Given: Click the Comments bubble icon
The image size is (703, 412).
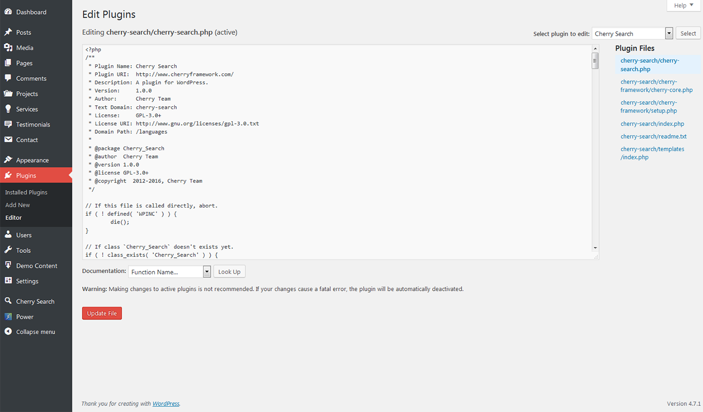Looking at the screenshot, I should (8, 78).
